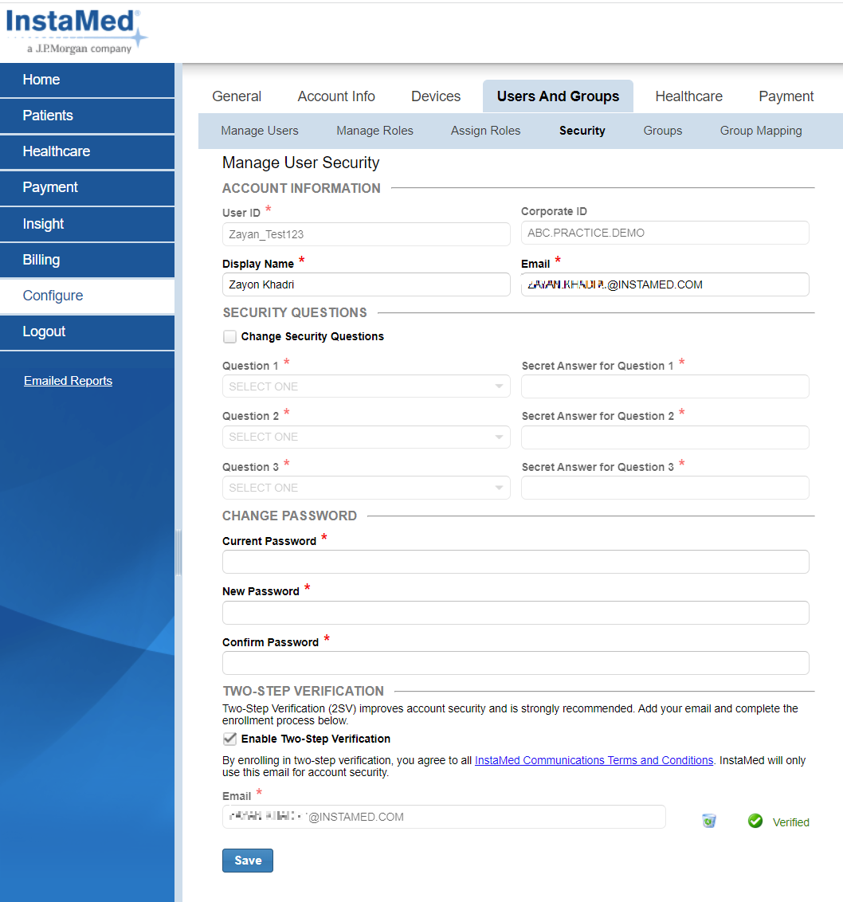Open InstaMed Communications Terms and Conditions
The width and height of the screenshot is (843, 902).
point(593,760)
